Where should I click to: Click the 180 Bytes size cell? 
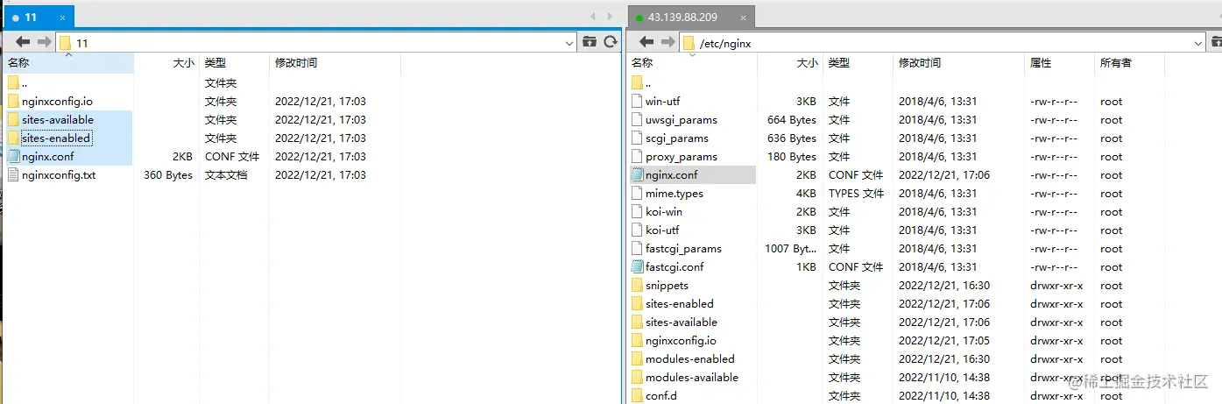pos(792,157)
